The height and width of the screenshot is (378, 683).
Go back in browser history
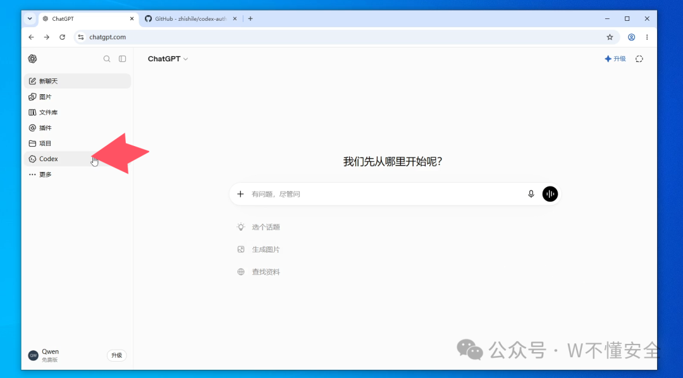(32, 37)
